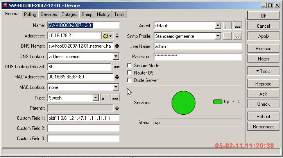The image size is (283, 158).
Task: Click the User Name field with admin
Action: 198,46
